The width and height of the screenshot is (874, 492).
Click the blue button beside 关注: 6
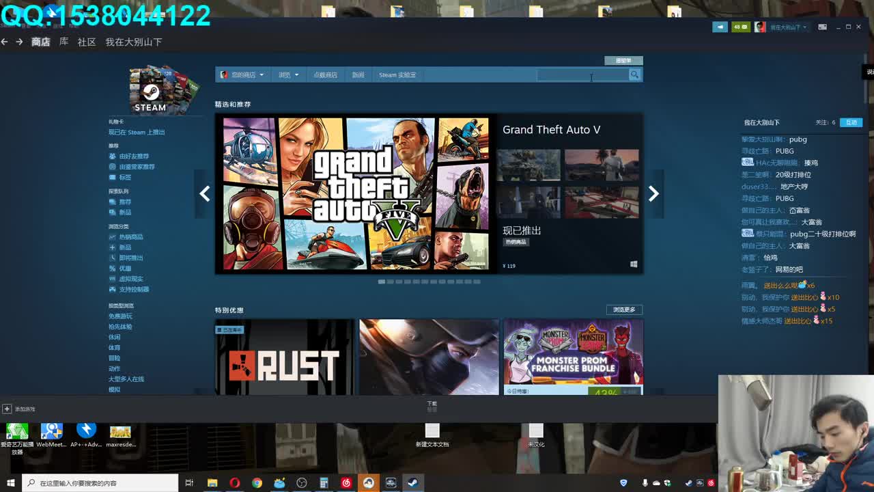pyautogui.click(x=851, y=122)
